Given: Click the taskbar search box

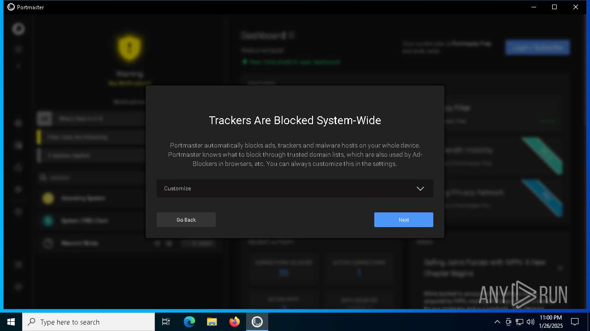Looking at the screenshot, I should pyautogui.click(x=88, y=322).
